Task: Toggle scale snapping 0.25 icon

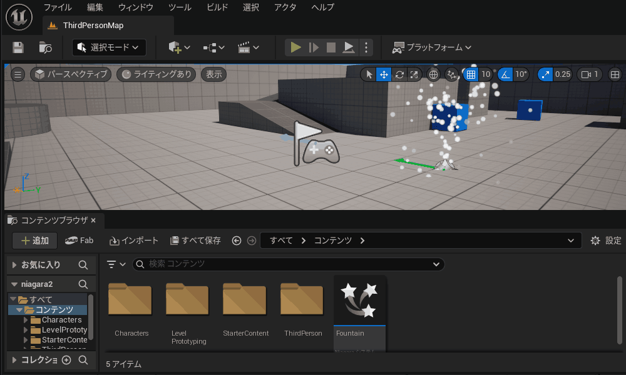Action: click(x=545, y=74)
